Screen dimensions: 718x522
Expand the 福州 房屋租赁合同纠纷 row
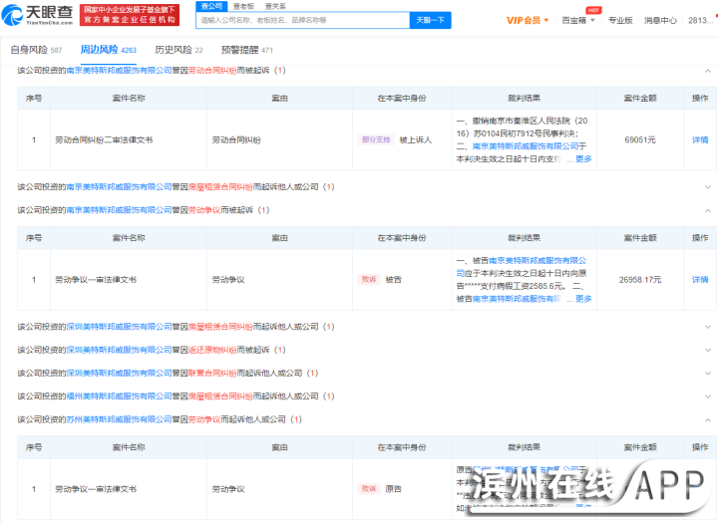(x=705, y=396)
